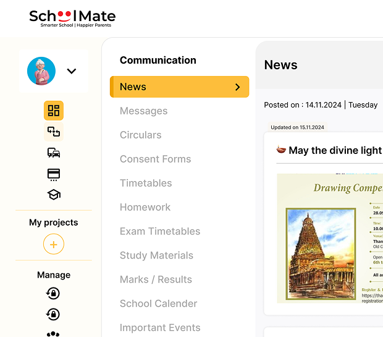Open Circulars in Communication menu
The width and height of the screenshot is (383, 337).
(x=141, y=135)
